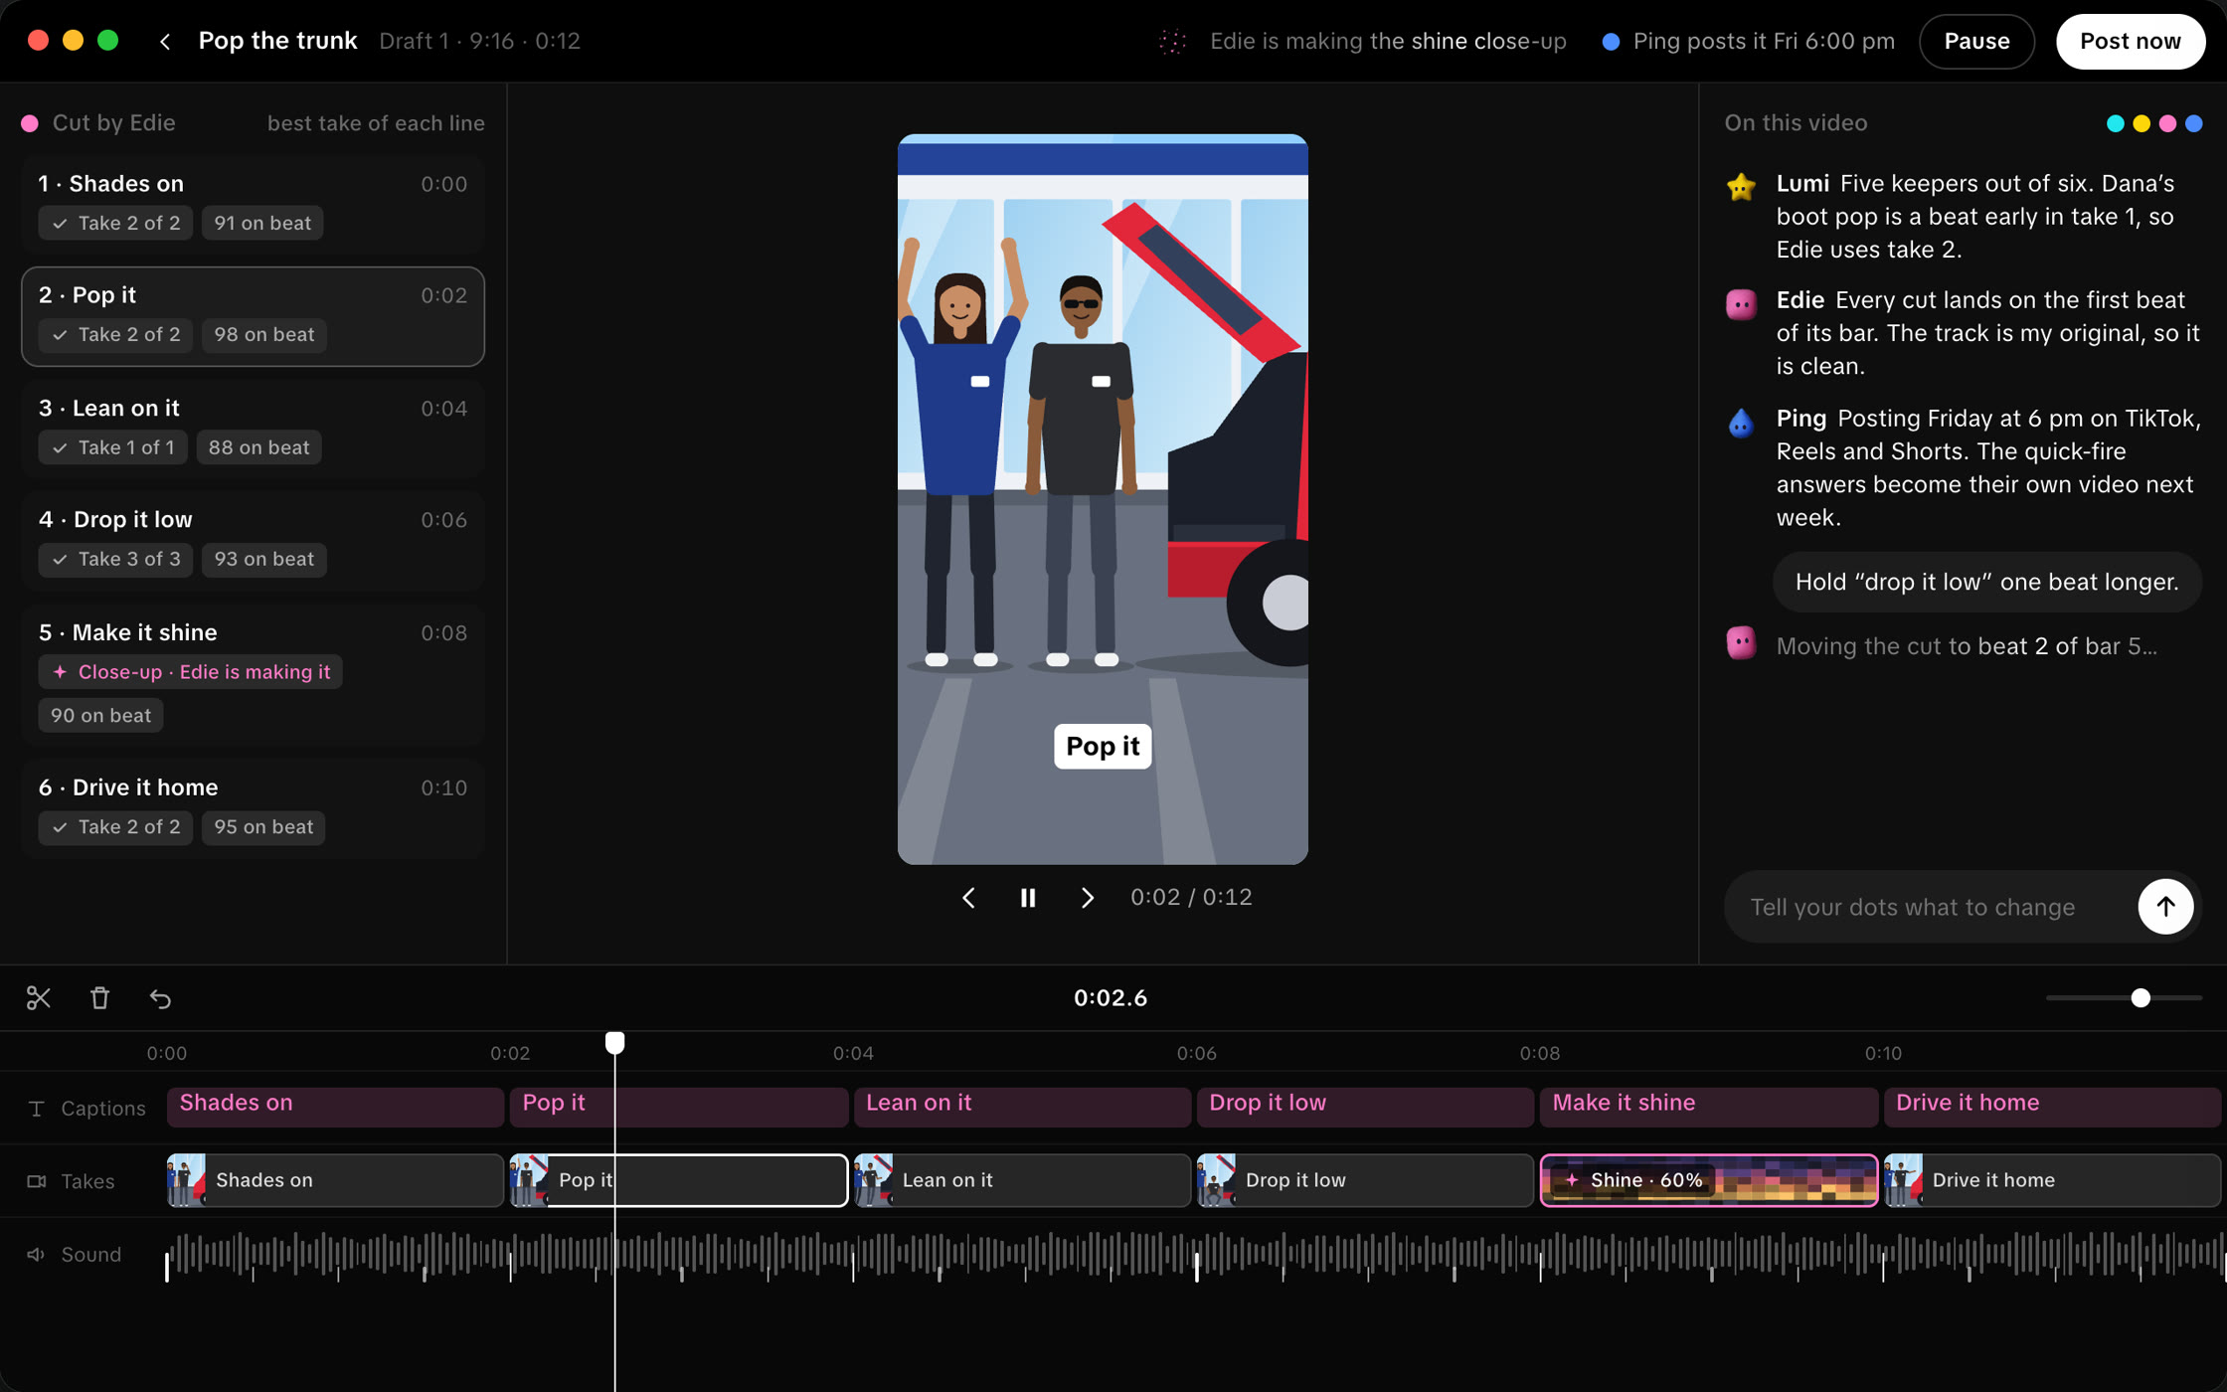Click the Post now button
The image size is (2227, 1392).
coord(2131,41)
